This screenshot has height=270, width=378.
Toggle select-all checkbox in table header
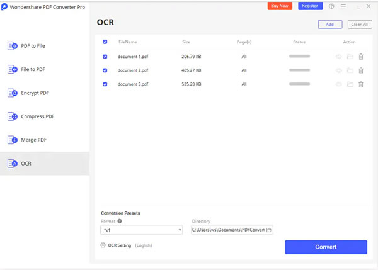click(105, 42)
